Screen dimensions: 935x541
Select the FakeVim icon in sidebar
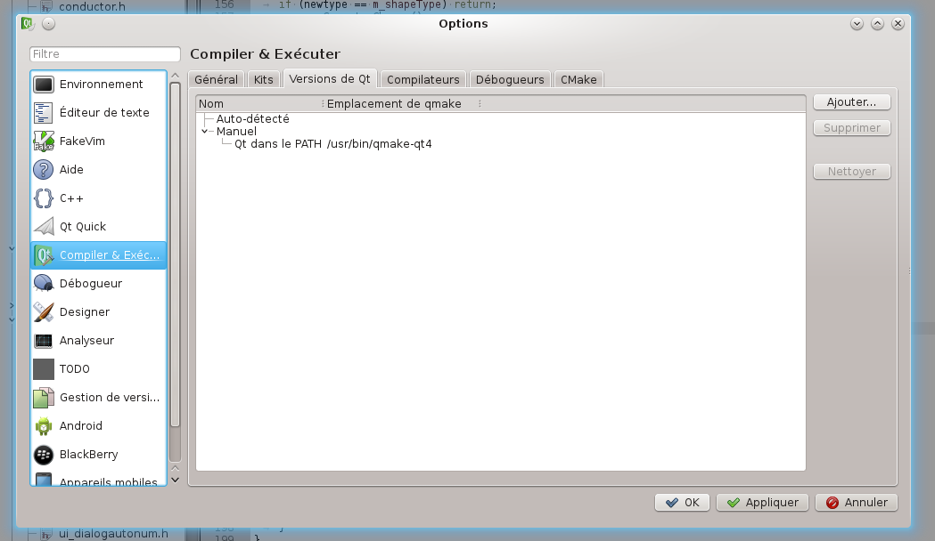[x=44, y=141]
